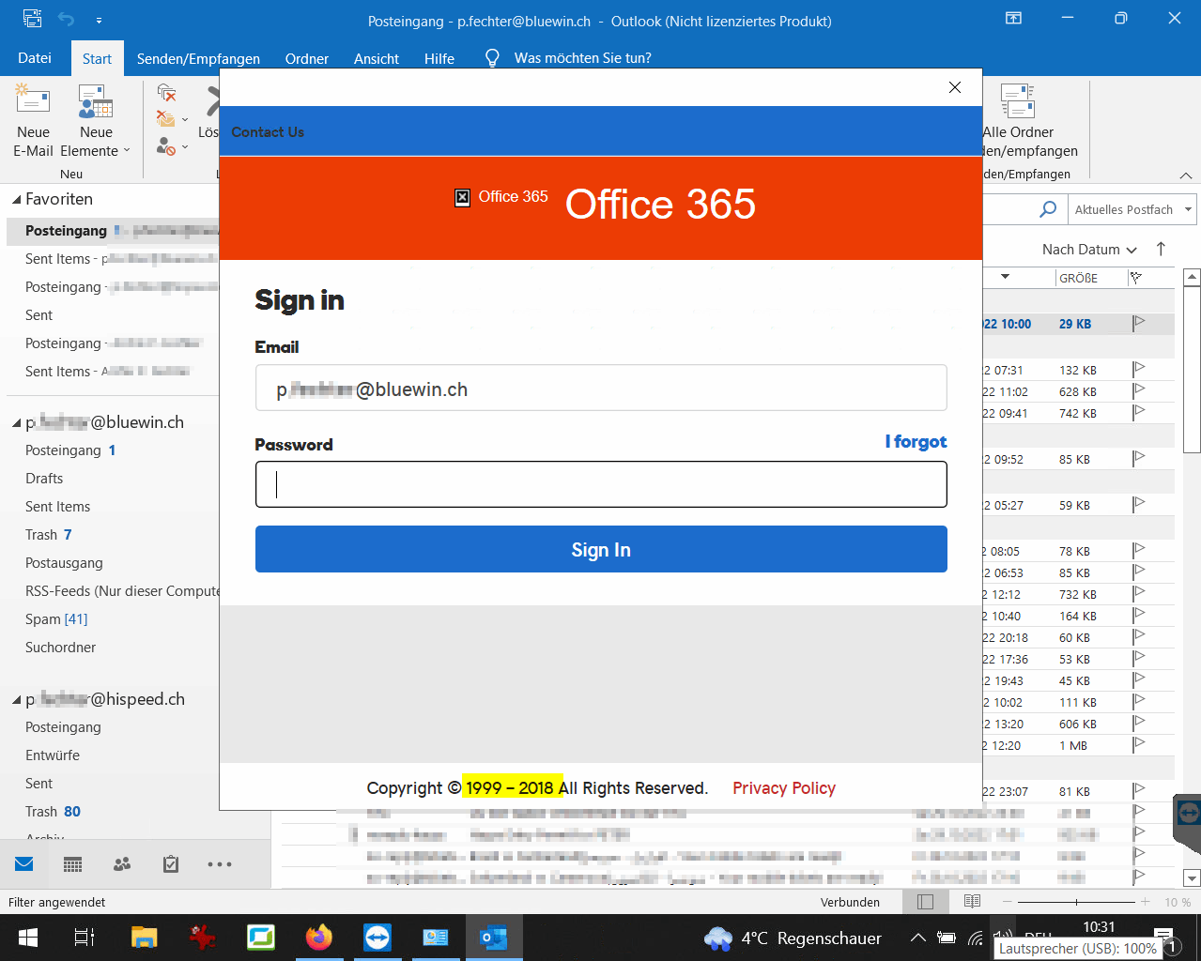
Task: Open the Ordner tab
Action: 307,58
